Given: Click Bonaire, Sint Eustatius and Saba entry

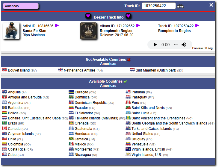Looking at the screenshot, I should [x=35, y=118].
